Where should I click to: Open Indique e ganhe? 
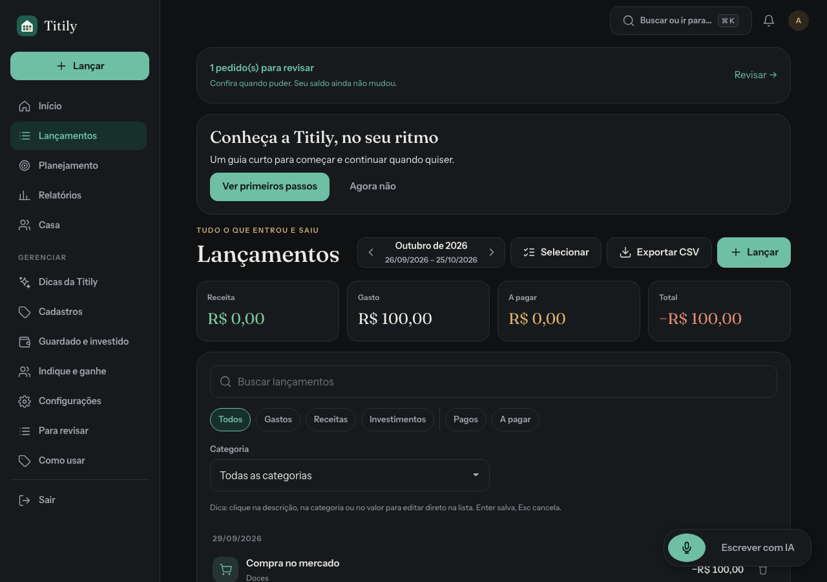pos(78,371)
